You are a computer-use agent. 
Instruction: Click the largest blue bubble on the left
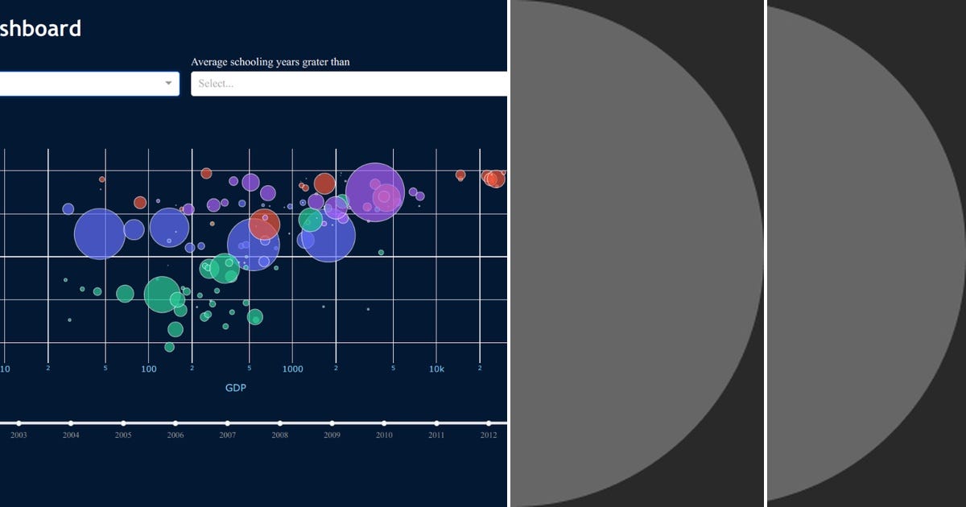(102, 231)
